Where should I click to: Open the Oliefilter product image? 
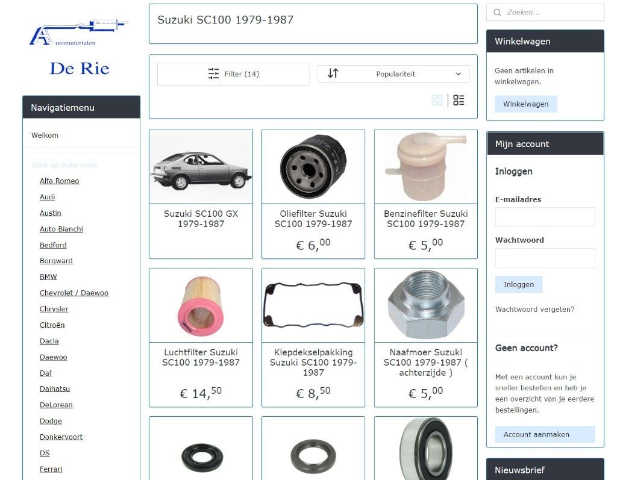pos(313,167)
